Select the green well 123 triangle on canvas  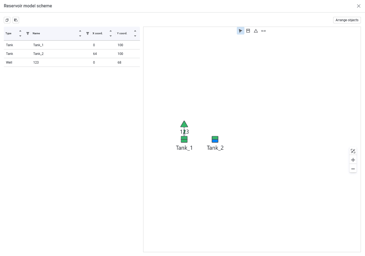184,124
